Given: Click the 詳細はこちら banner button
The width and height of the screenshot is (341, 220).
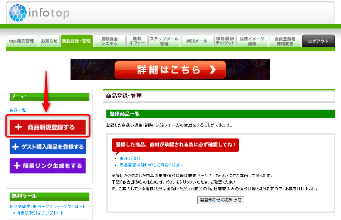Looking at the screenshot, I should click(170, 70).
